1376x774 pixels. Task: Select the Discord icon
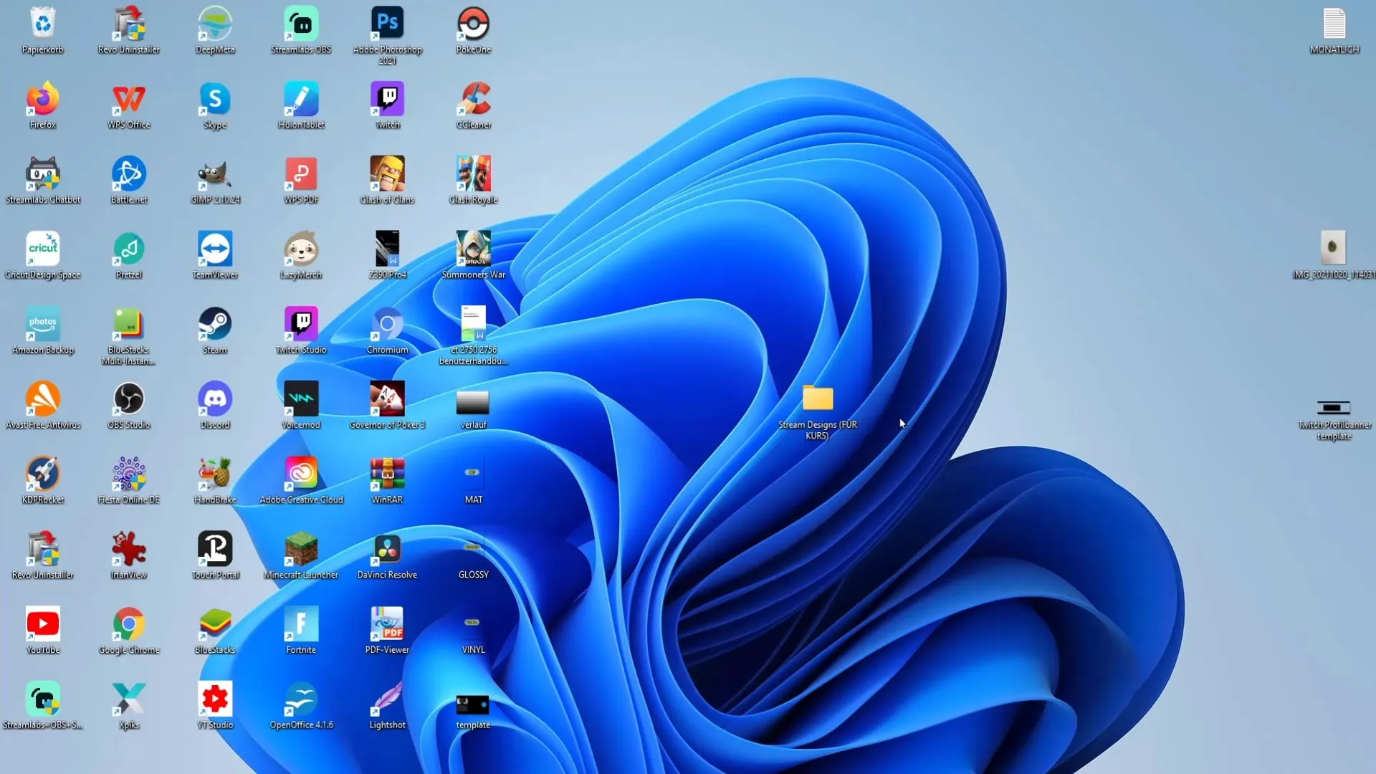tap(215, 399)
